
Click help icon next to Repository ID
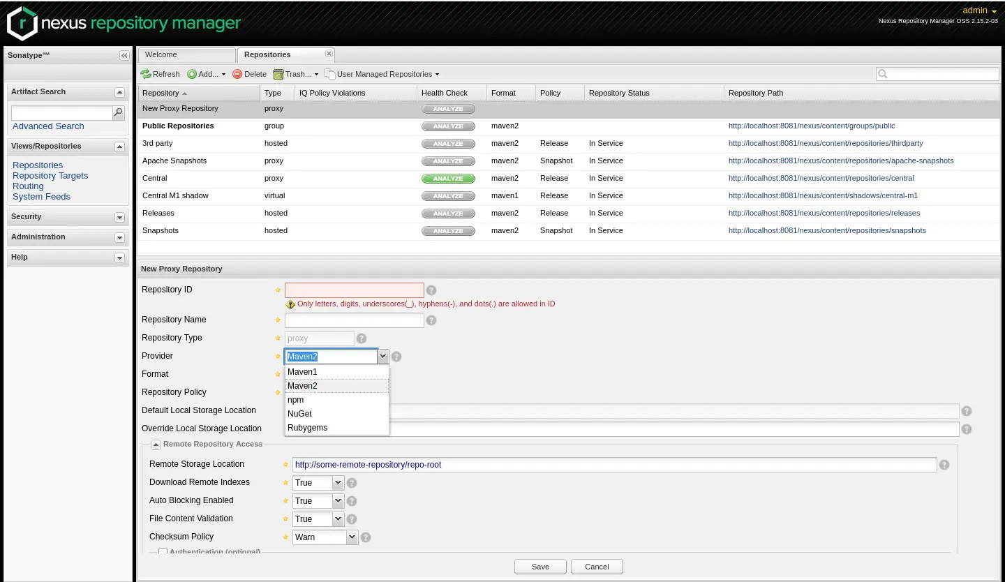[431, 290]
